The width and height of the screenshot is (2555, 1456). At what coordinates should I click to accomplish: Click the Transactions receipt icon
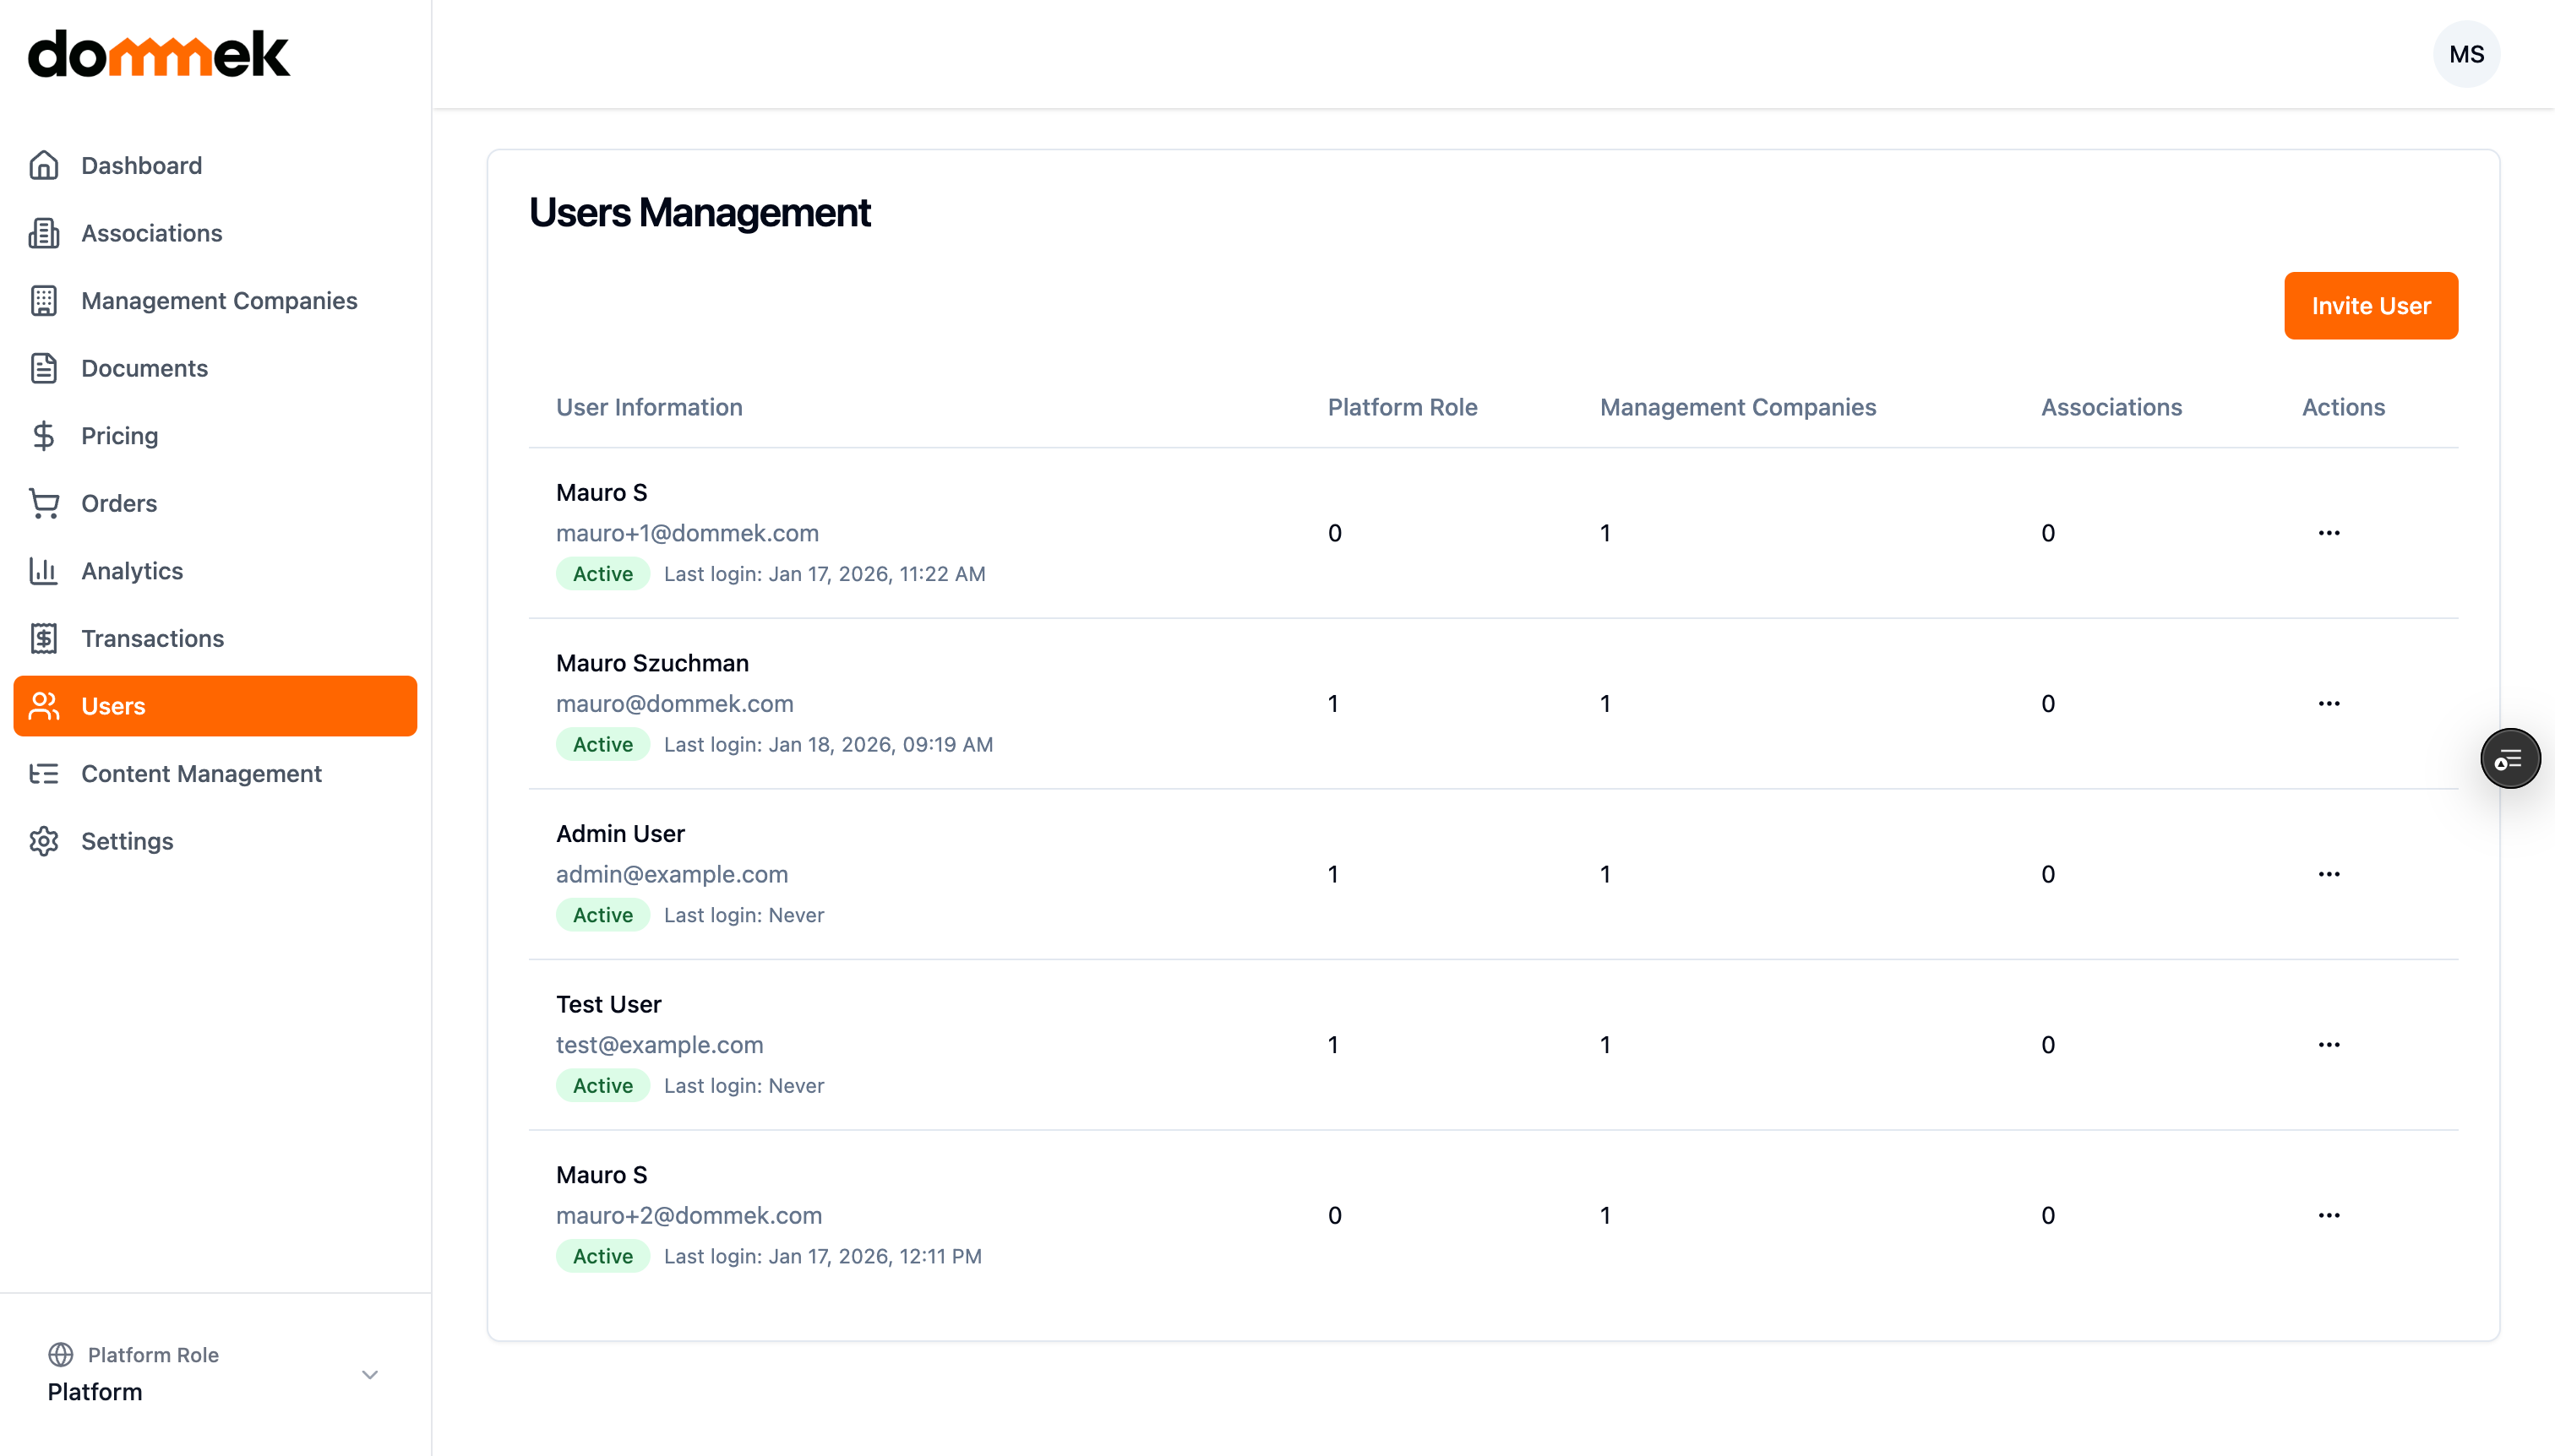pyautogui.click(x=44, y=638)
